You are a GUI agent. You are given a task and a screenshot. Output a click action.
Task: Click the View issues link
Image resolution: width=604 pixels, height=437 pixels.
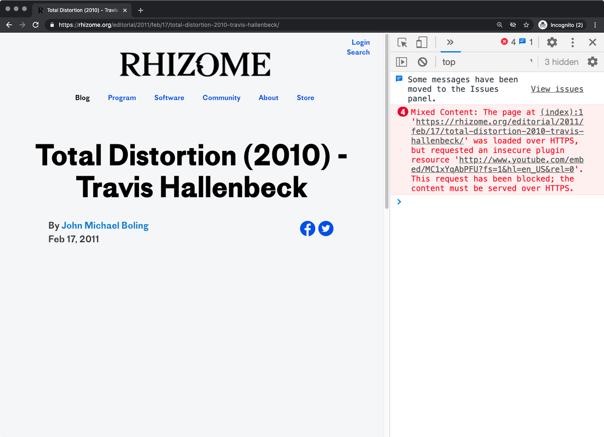(557, 89)
